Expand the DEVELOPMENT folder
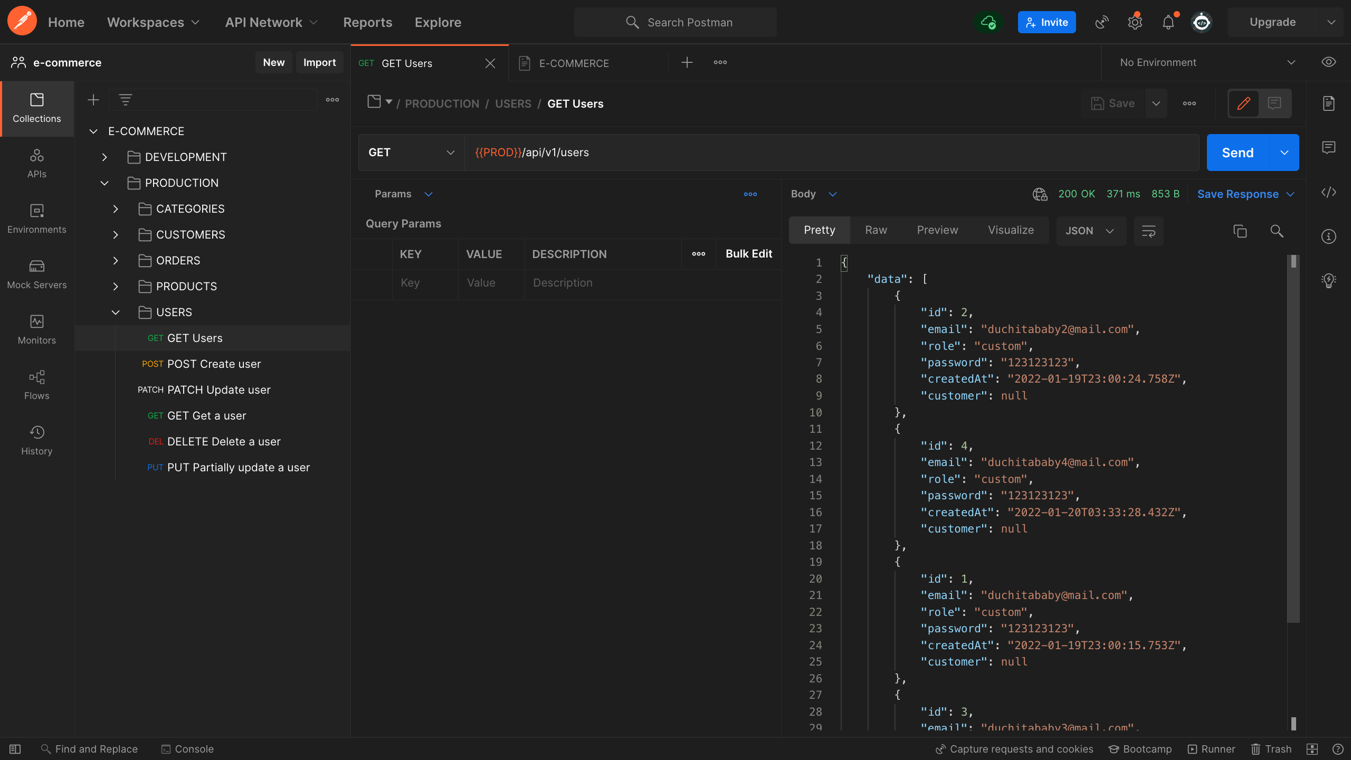Image resolution: width=1351 pixels, height=760 pixels. pyautogui.click(x=104, y=157)
